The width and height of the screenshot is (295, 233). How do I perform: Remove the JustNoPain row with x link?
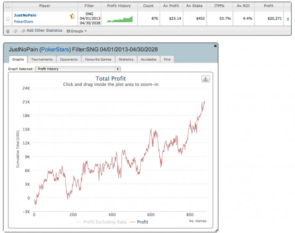(288, 19)
